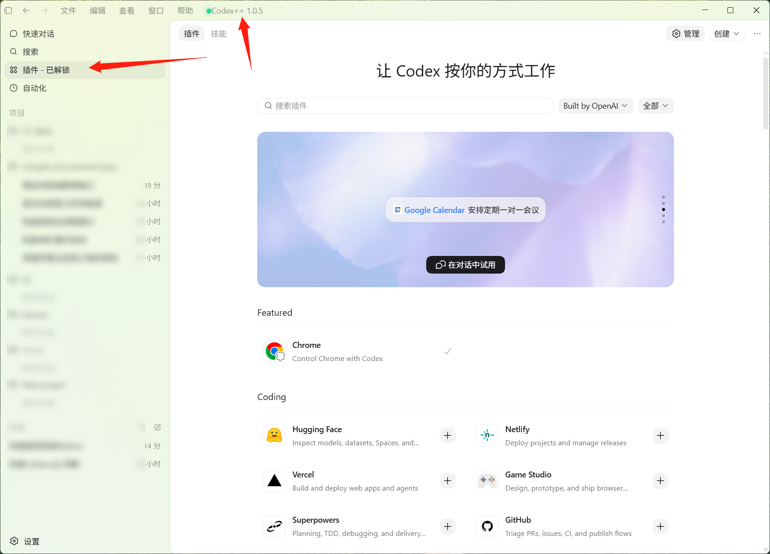Select the first carousel dot on the banner
Screen dimensions: 770x554
664,197
